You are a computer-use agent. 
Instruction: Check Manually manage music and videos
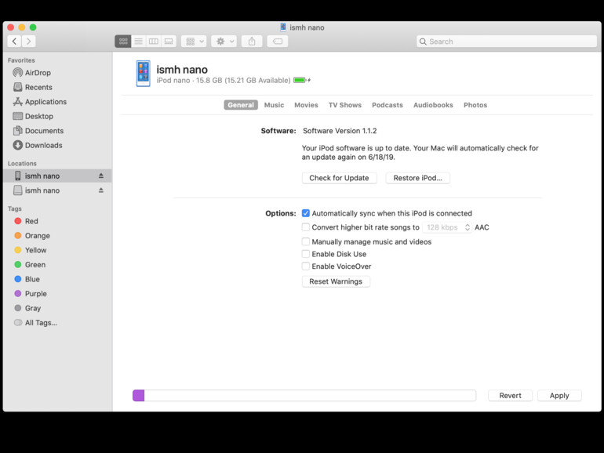pyautogui.click(x=305, y=241)
